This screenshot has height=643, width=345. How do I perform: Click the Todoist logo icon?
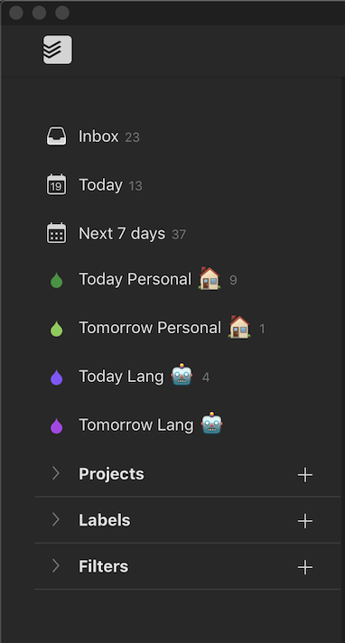[x=58, y=50]
